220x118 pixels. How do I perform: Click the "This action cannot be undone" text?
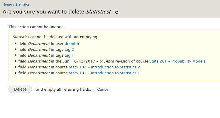[36, 27]
